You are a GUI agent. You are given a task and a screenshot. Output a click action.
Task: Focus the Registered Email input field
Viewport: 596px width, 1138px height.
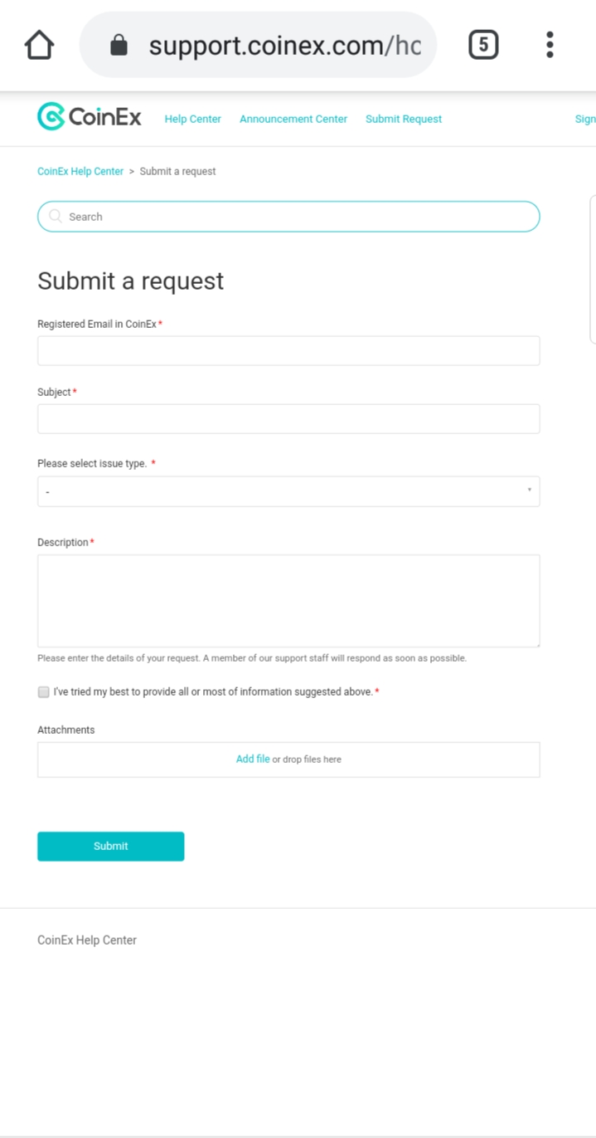pyautogui.click(x=288, y=351)
